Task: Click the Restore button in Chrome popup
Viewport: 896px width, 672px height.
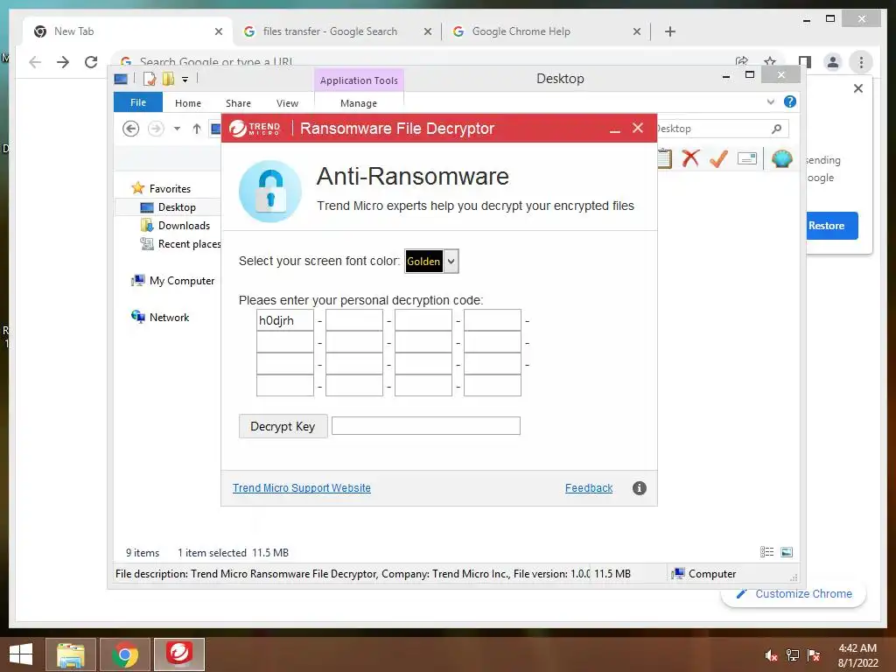Action: [x=832, y=226]
